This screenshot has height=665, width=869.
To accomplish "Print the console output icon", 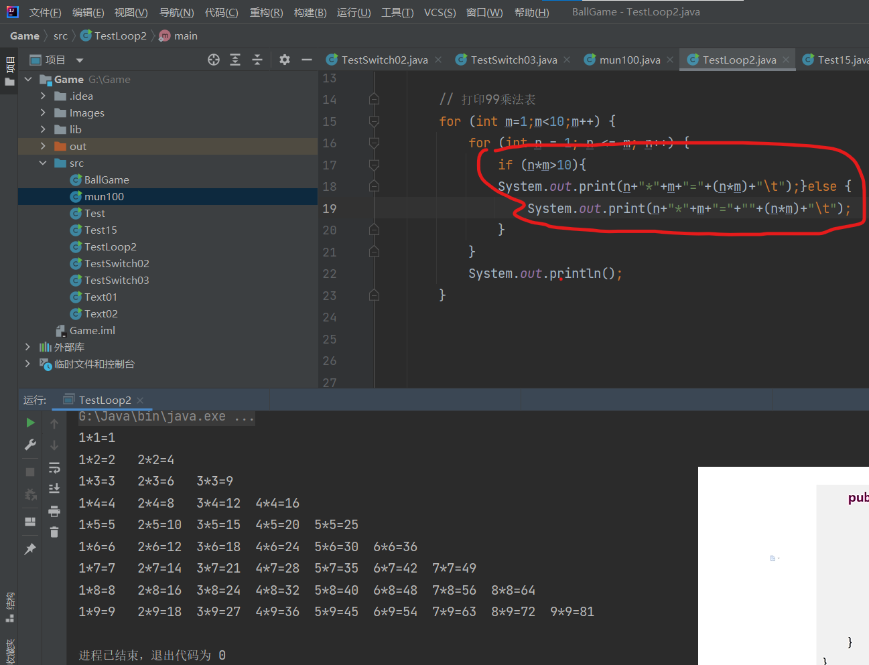I will pos(54,511).
